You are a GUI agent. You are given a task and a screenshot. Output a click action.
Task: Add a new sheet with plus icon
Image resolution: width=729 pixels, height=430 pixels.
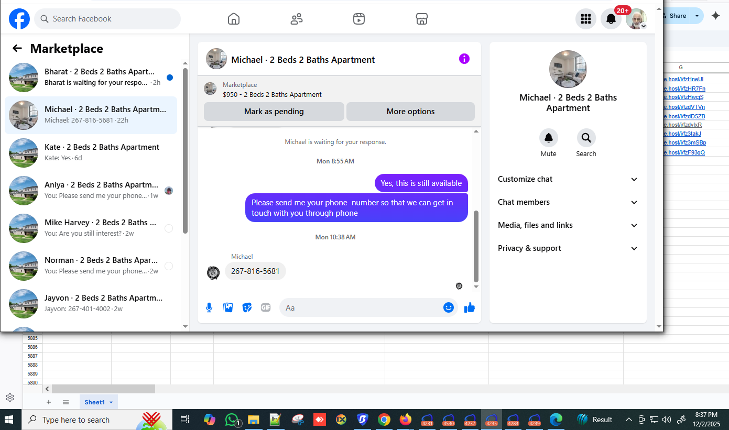click(x=49, y=402)
